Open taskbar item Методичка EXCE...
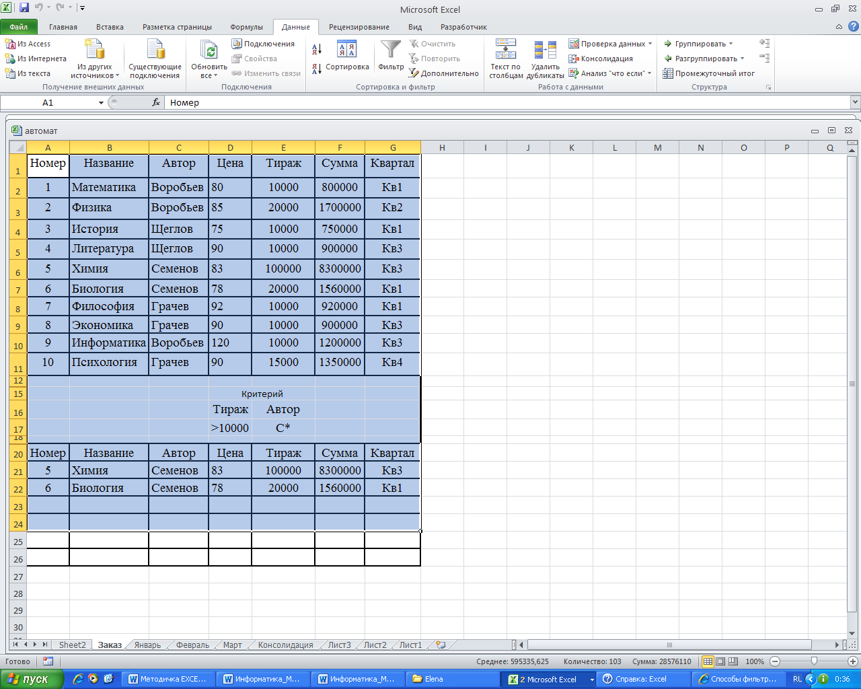 (168, 679)
